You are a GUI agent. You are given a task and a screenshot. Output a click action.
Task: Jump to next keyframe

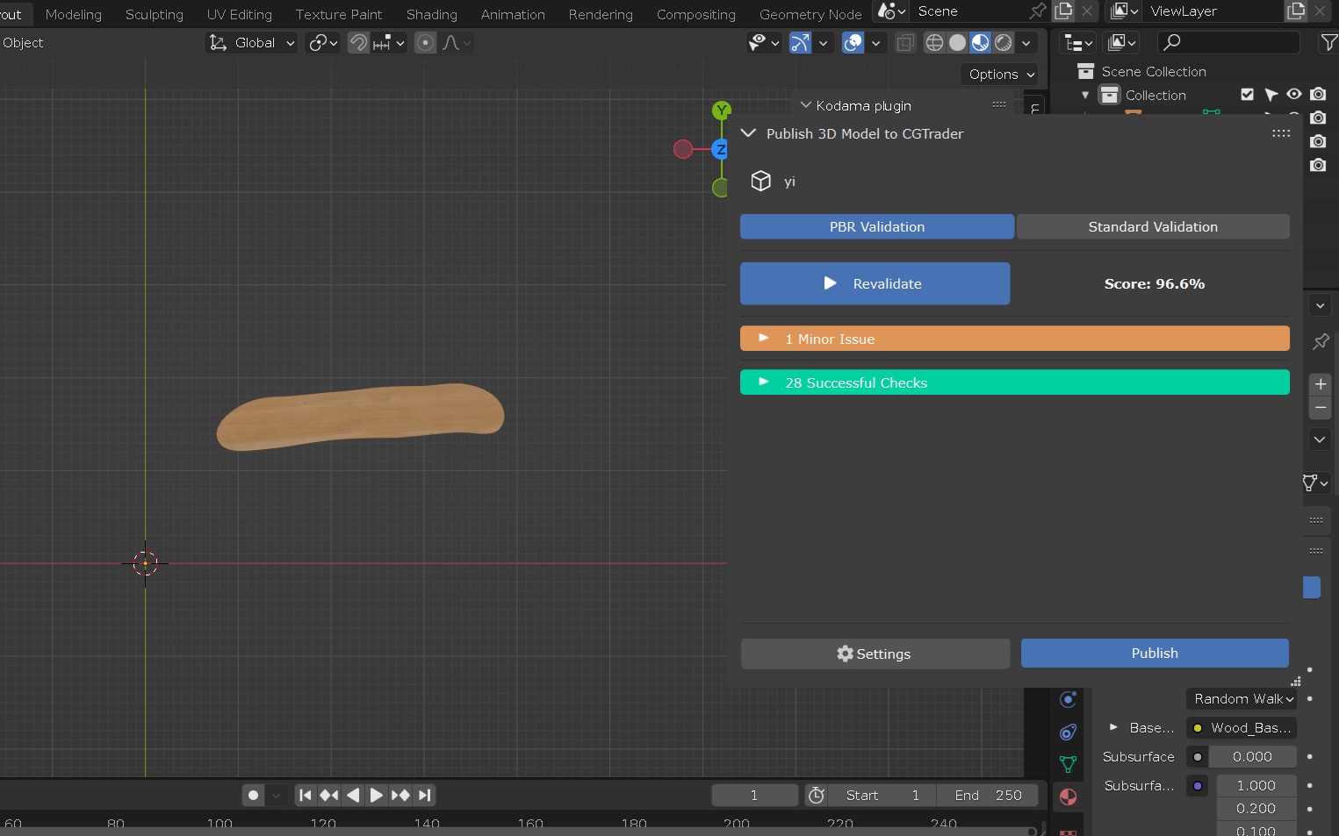pos(400,796)
